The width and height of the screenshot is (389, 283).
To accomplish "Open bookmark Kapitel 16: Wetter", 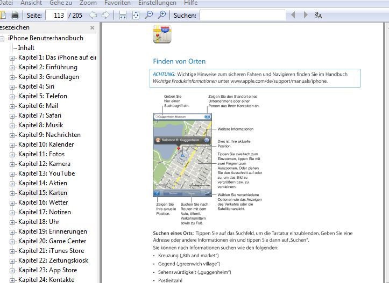I will click(43, 202).
